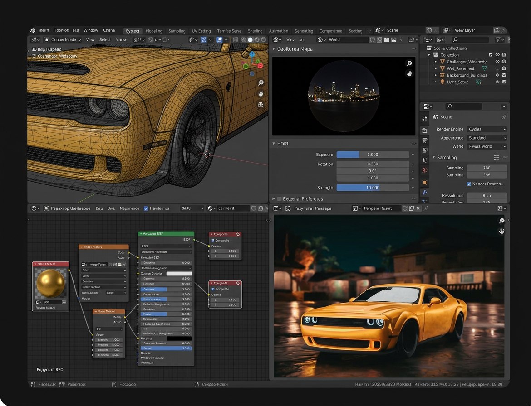
Task: Toggle the Collection row eye icon
Action: (497, 55)
